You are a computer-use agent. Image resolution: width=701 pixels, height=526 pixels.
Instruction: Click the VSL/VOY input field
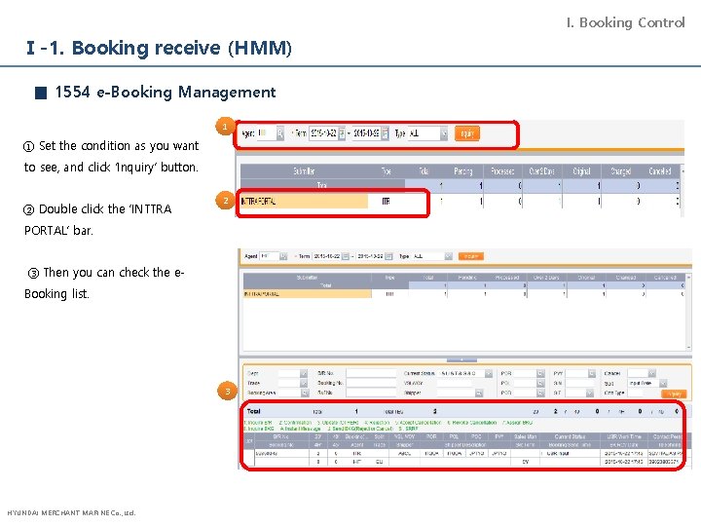tap(455, 383)
